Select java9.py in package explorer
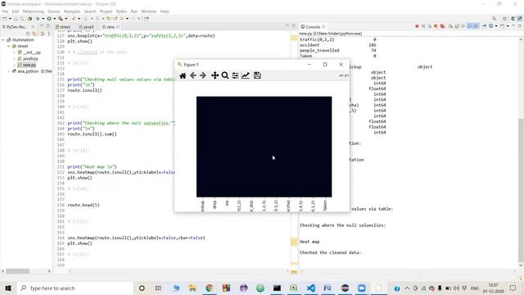The image size is (524, 295). (x=29, y=59)
